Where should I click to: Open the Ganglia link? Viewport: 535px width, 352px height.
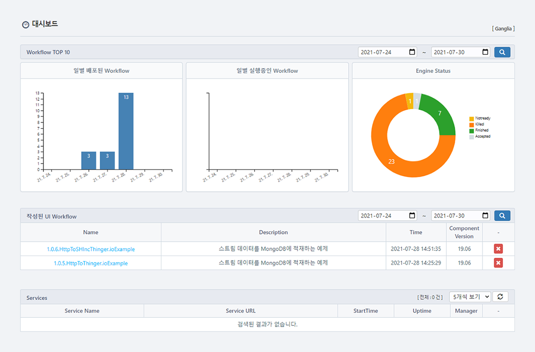tap(503, 29)
